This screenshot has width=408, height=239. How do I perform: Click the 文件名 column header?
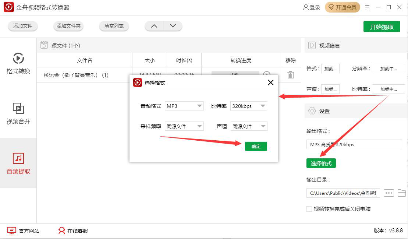[84, 60]
